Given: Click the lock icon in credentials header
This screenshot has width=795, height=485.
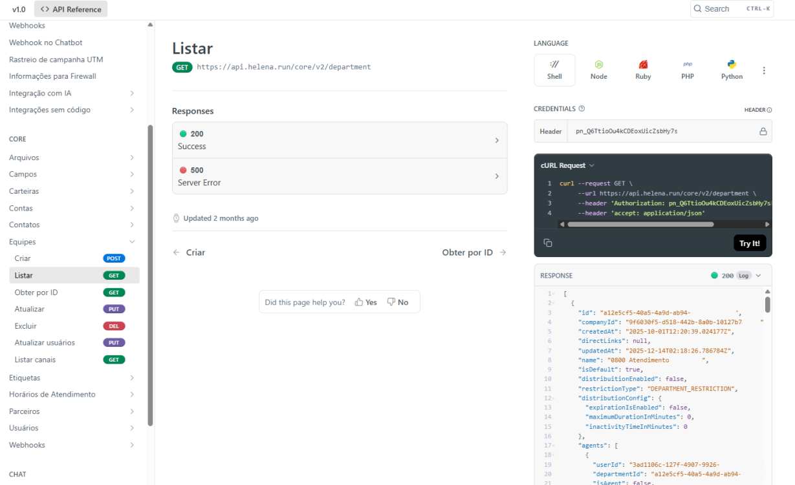Looking at the screenshot, I should [x=763, y=132].
